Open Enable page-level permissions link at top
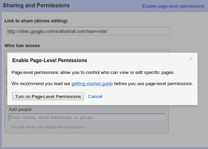 tap(173, 6)
